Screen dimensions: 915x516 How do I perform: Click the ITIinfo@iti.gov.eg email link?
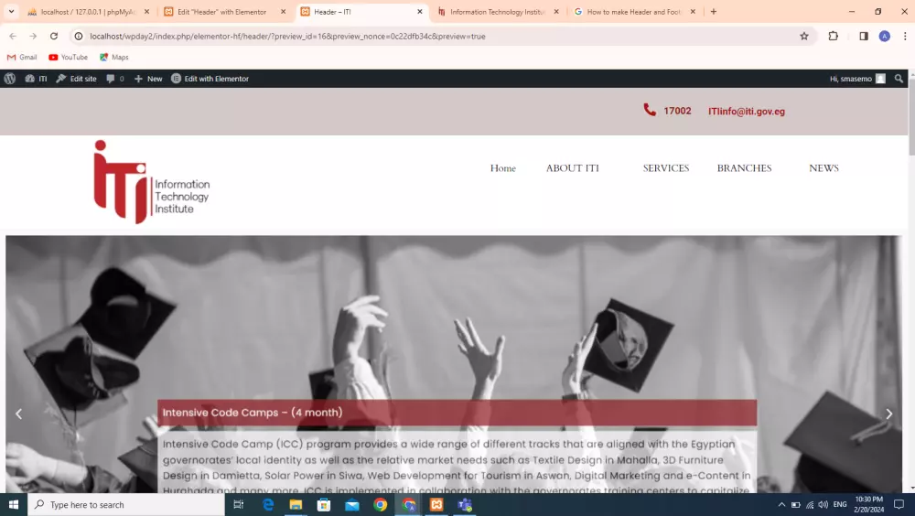point(747,112)
